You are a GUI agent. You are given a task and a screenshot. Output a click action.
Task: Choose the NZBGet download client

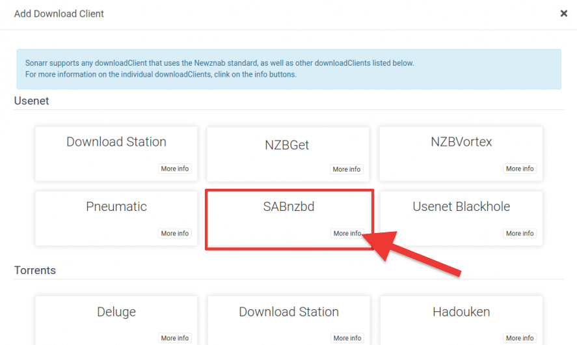coord(288,145)
